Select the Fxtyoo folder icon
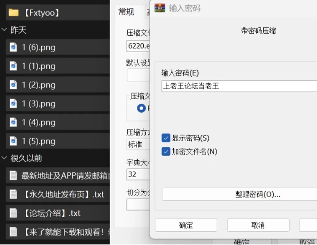 click(14, 13)
